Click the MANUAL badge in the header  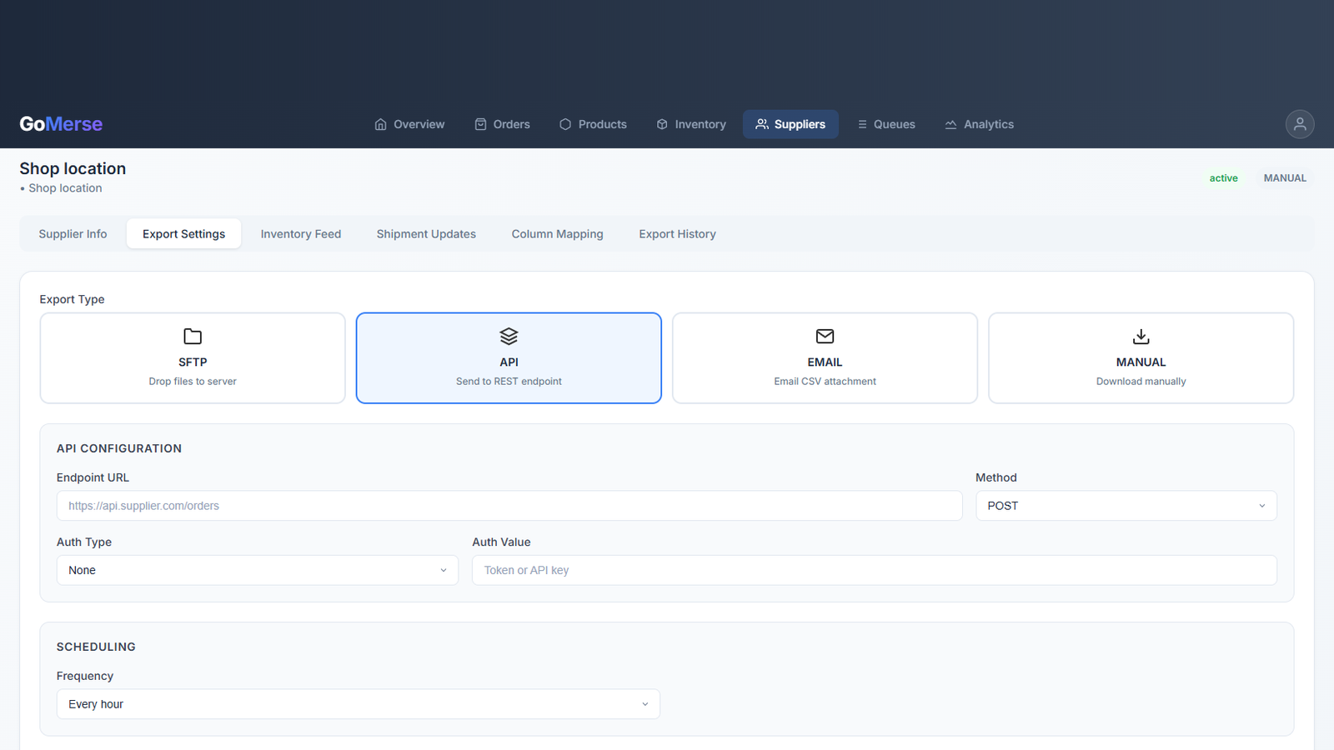[x=1285, y=178]
